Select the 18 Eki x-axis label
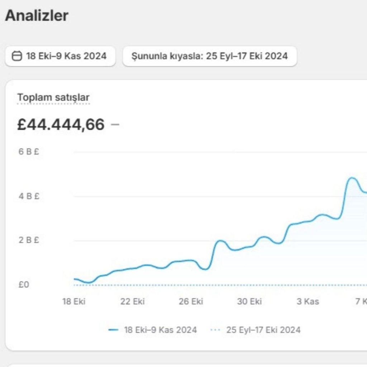 pos(74,301)
